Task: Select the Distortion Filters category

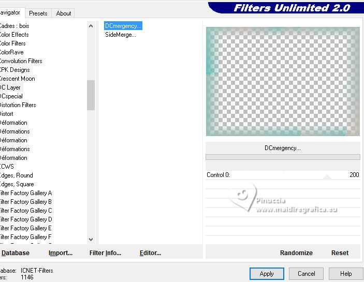Action: tap(18, 105)
